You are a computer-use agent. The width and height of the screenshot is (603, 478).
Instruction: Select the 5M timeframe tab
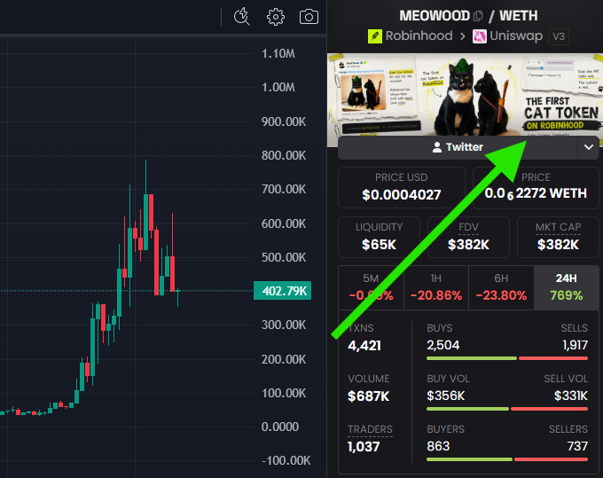(x=371, y=287)
